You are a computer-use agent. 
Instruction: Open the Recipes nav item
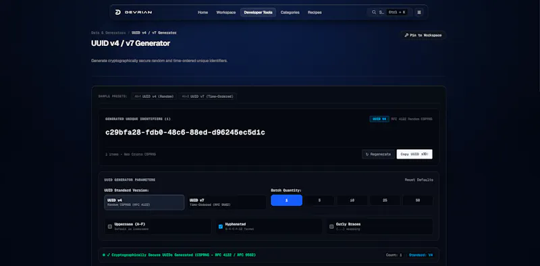pyautogui.click(x=315, y=12)
